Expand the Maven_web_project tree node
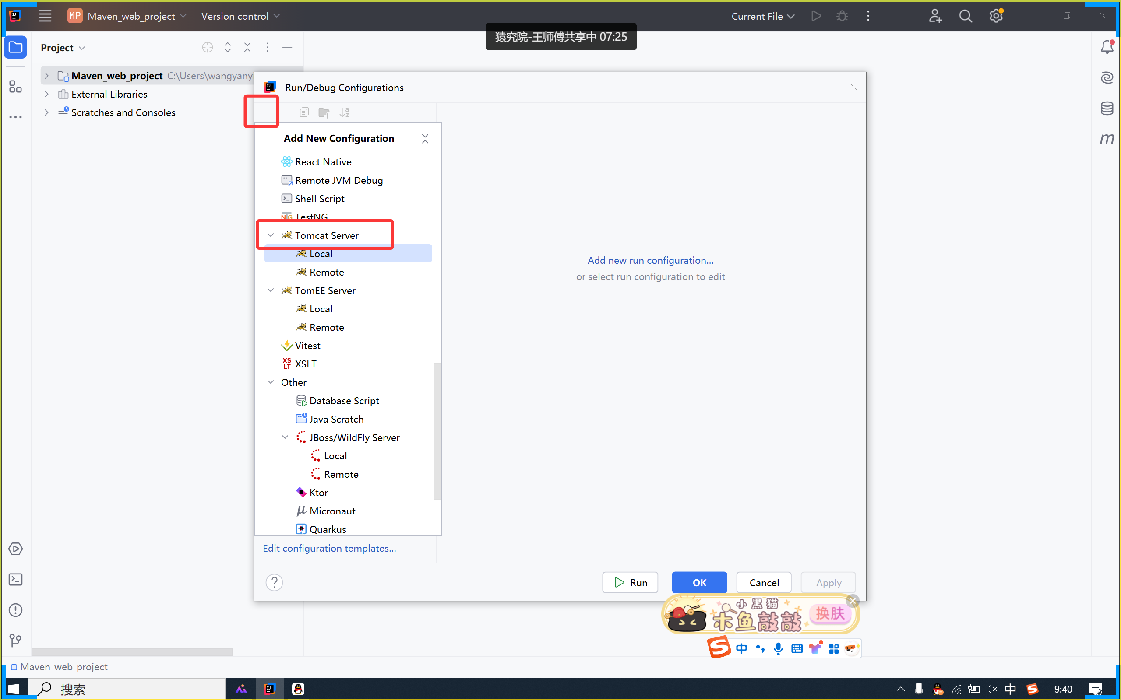 pos(46,75)
